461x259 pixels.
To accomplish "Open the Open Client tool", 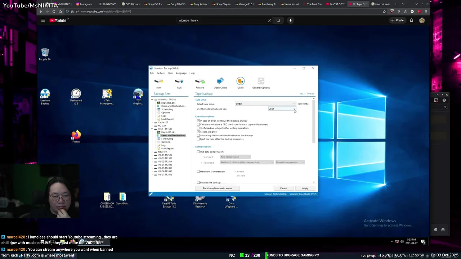I will click(x=220, y=83).
